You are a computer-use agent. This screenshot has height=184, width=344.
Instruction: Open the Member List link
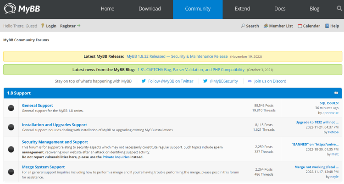281,26
